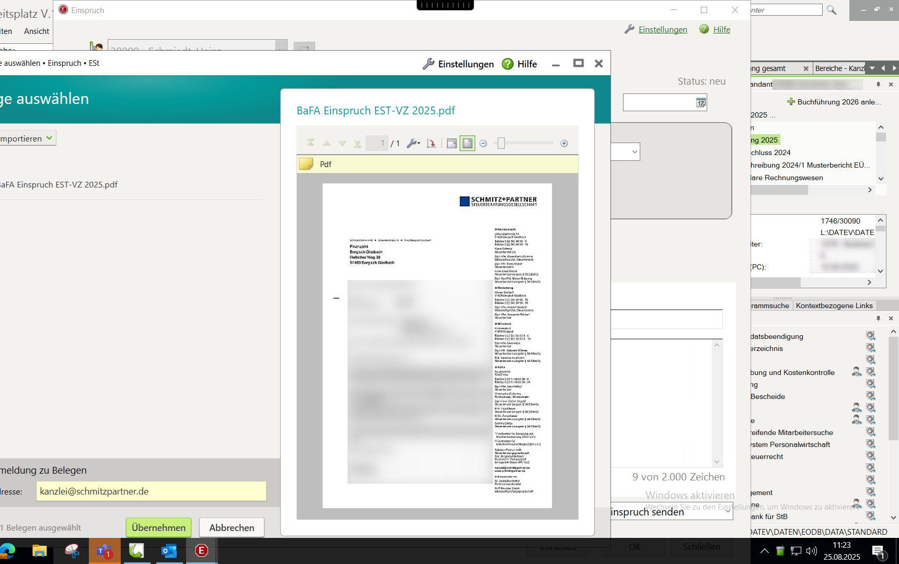
Task: Pin the Mandant side panel
Action: click(x=878, y=84)
